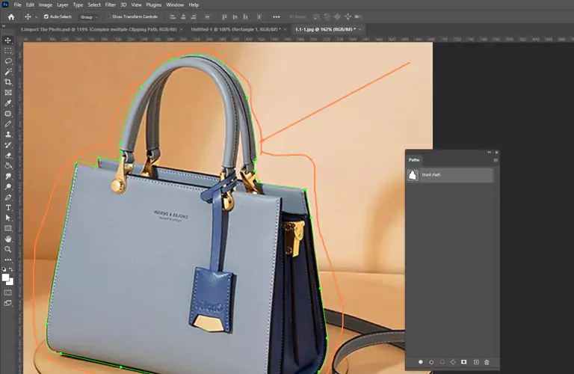
Task: Open the Paths panel options menu
Action: coord(496,159)
